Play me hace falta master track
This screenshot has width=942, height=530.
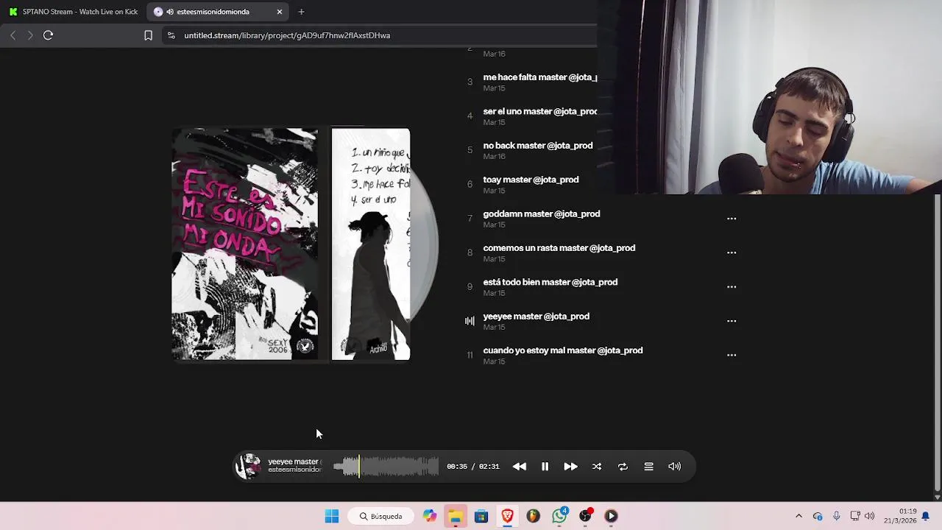539,77
